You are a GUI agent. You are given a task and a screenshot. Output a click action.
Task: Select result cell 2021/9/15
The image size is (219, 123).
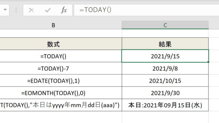pos(165,56)
